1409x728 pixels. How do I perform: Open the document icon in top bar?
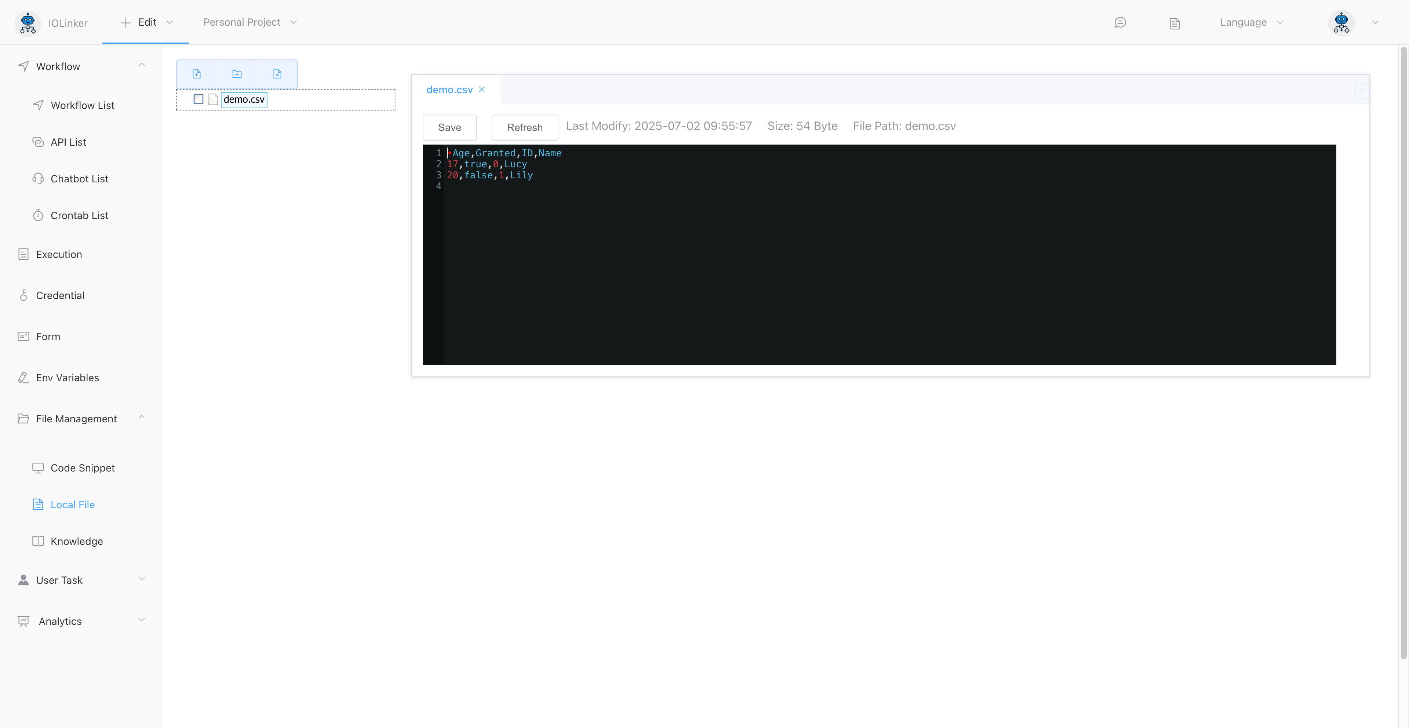1174,23
